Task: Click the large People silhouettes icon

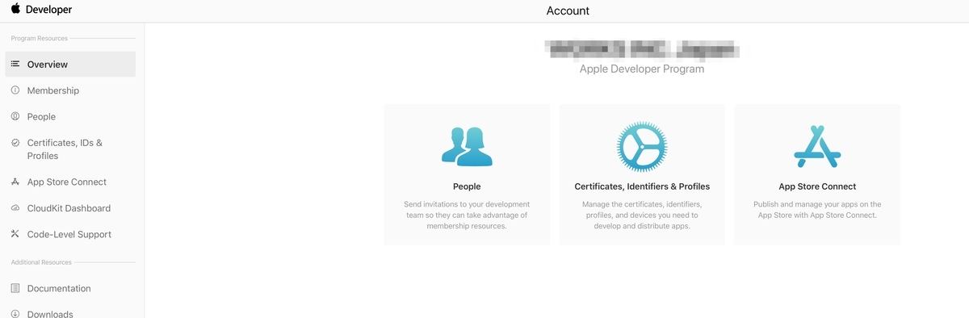Action: point(467,147)
